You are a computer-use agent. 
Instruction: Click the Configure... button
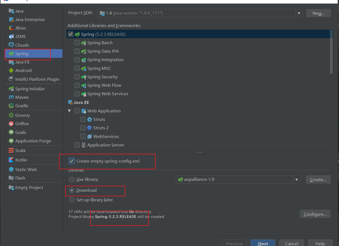315,214
